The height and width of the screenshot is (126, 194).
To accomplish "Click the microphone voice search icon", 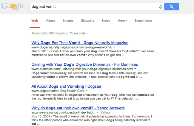I will 161,7.
